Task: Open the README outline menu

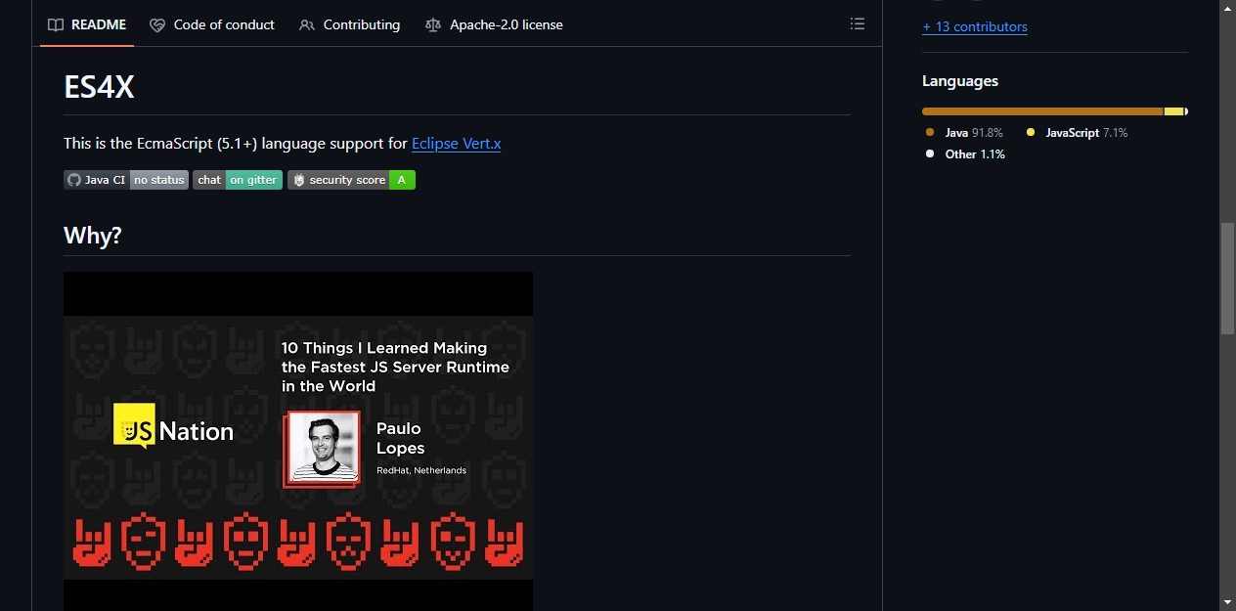Action: click(x=858, y=23)
